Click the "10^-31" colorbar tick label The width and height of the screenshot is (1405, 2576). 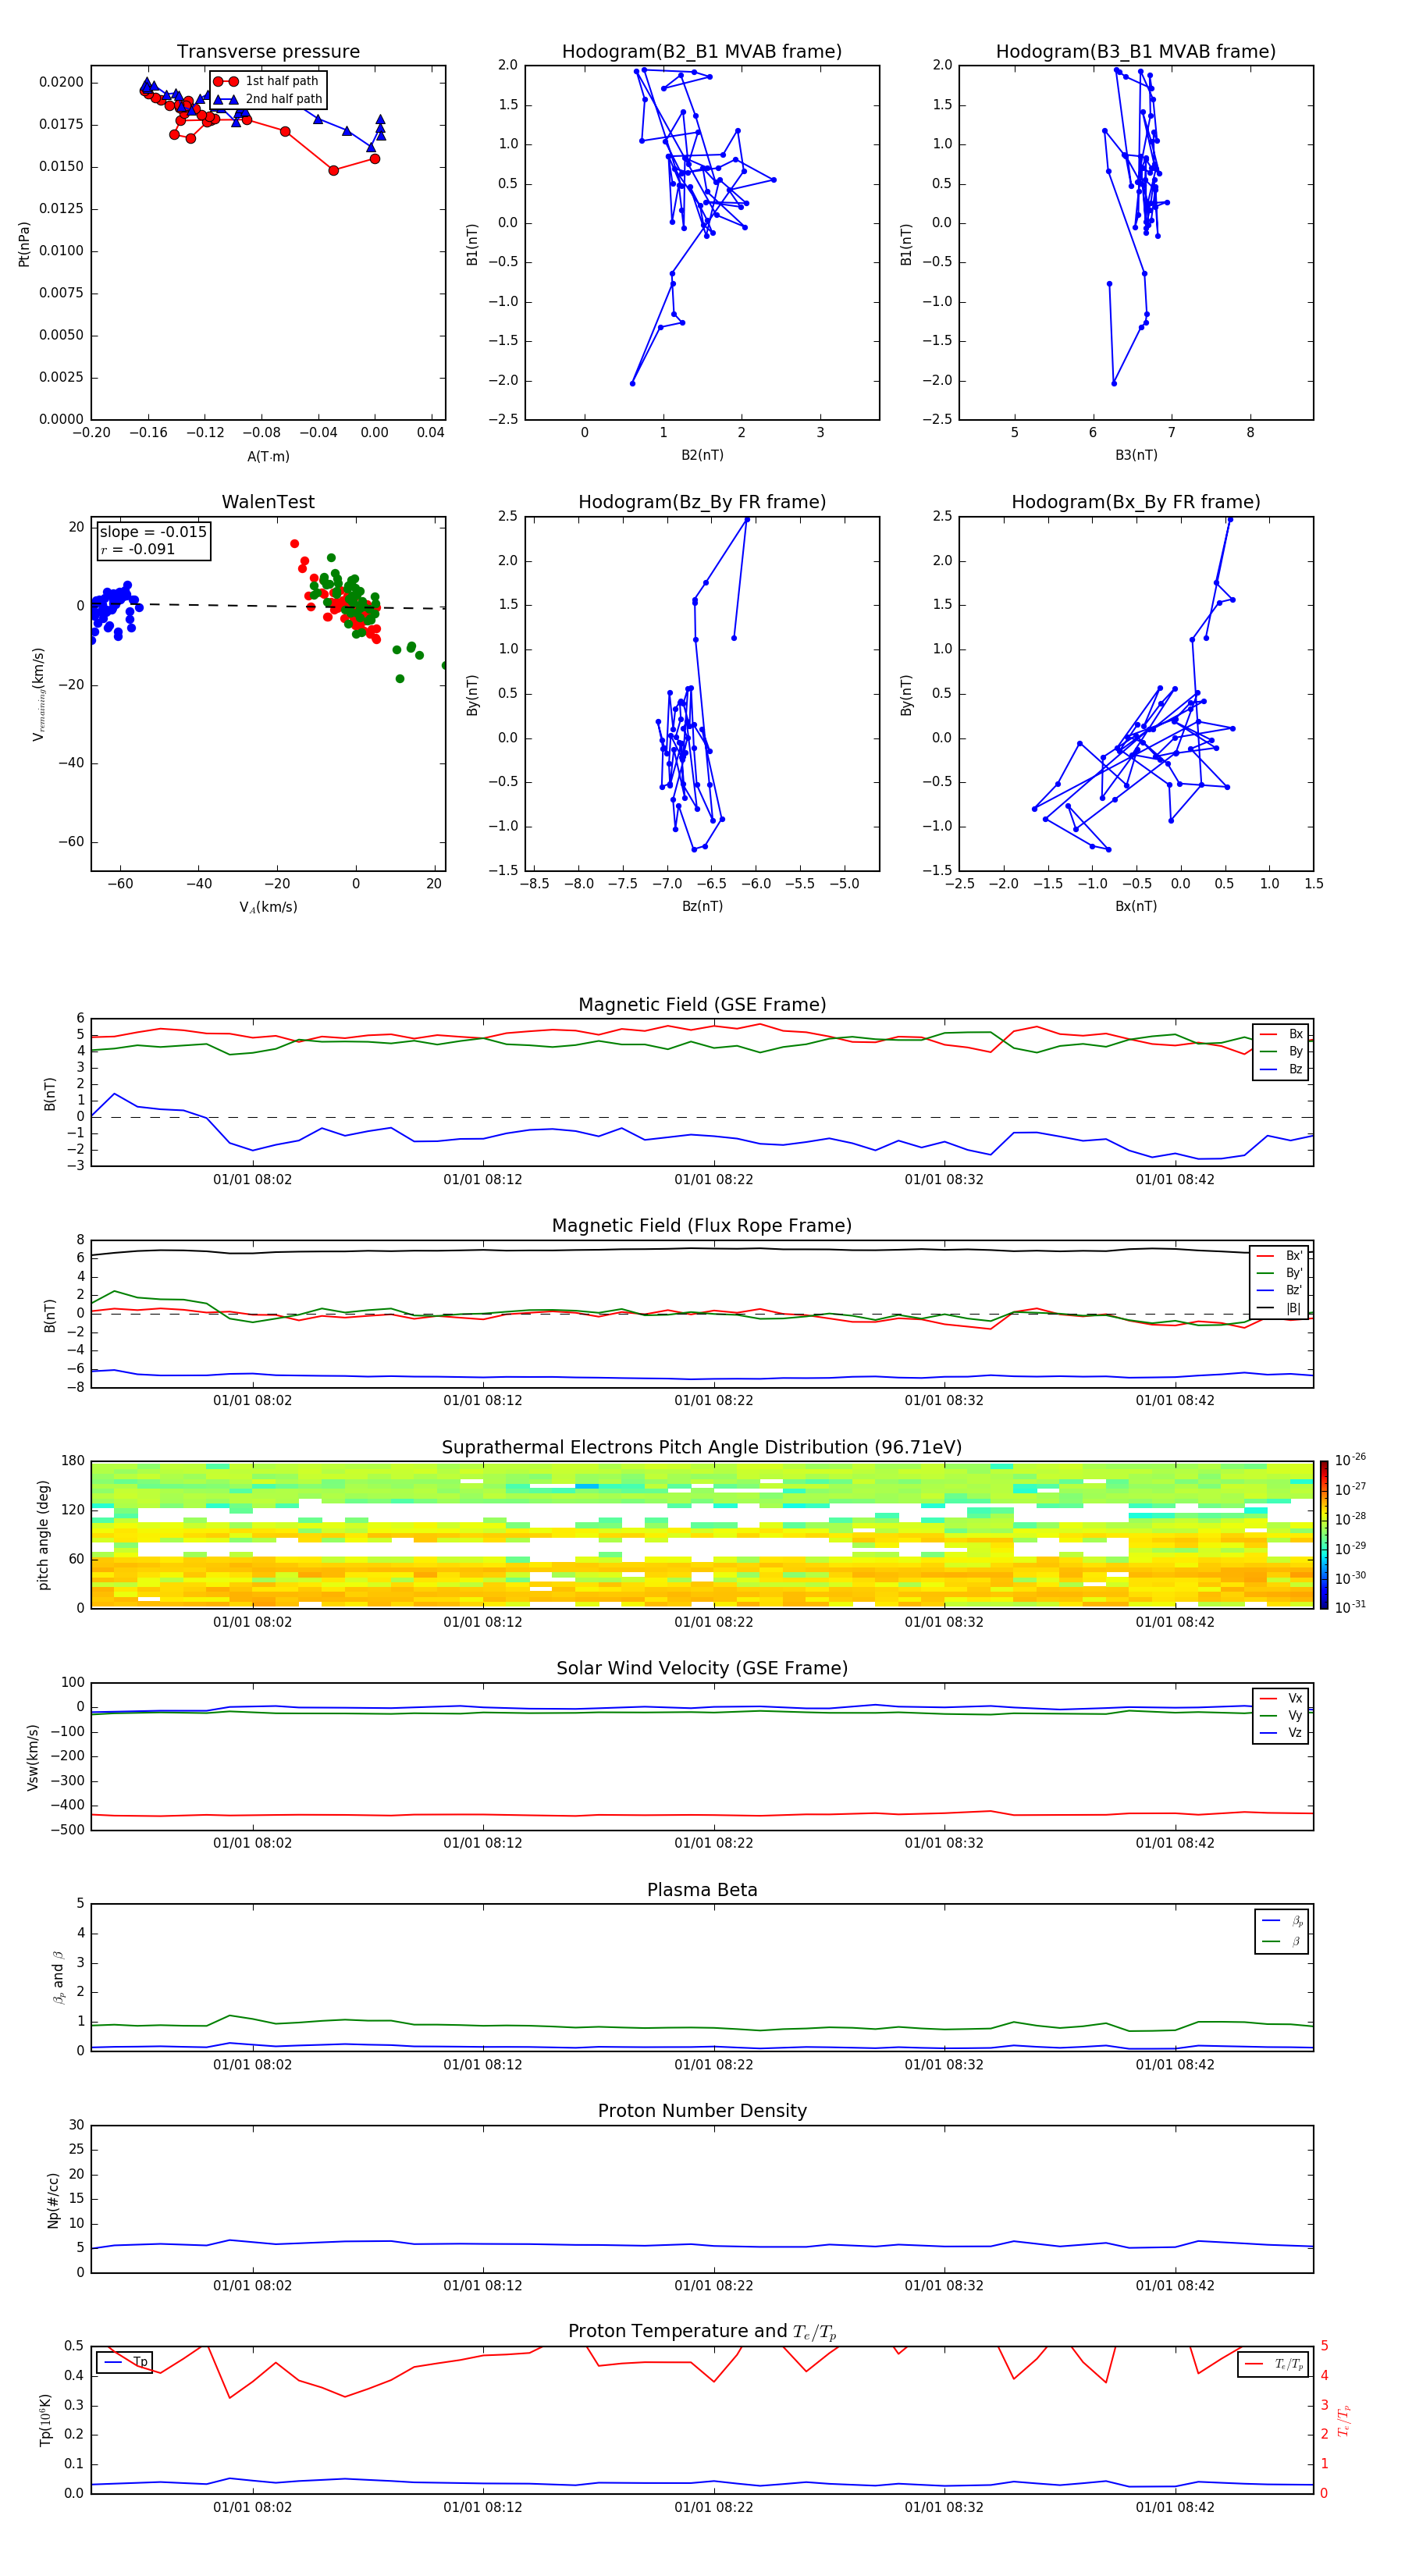[x=1350, y=1607]
